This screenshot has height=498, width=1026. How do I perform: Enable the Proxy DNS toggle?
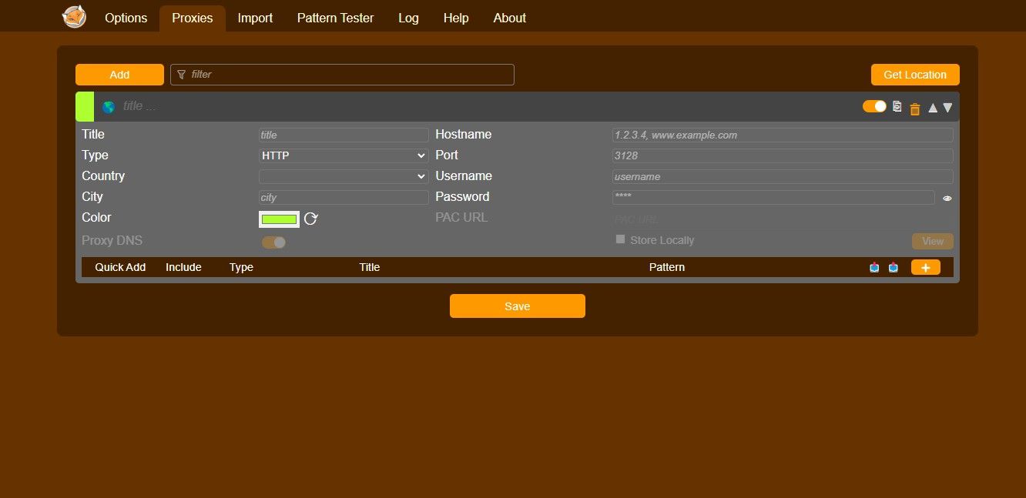[x=273, y=242]
